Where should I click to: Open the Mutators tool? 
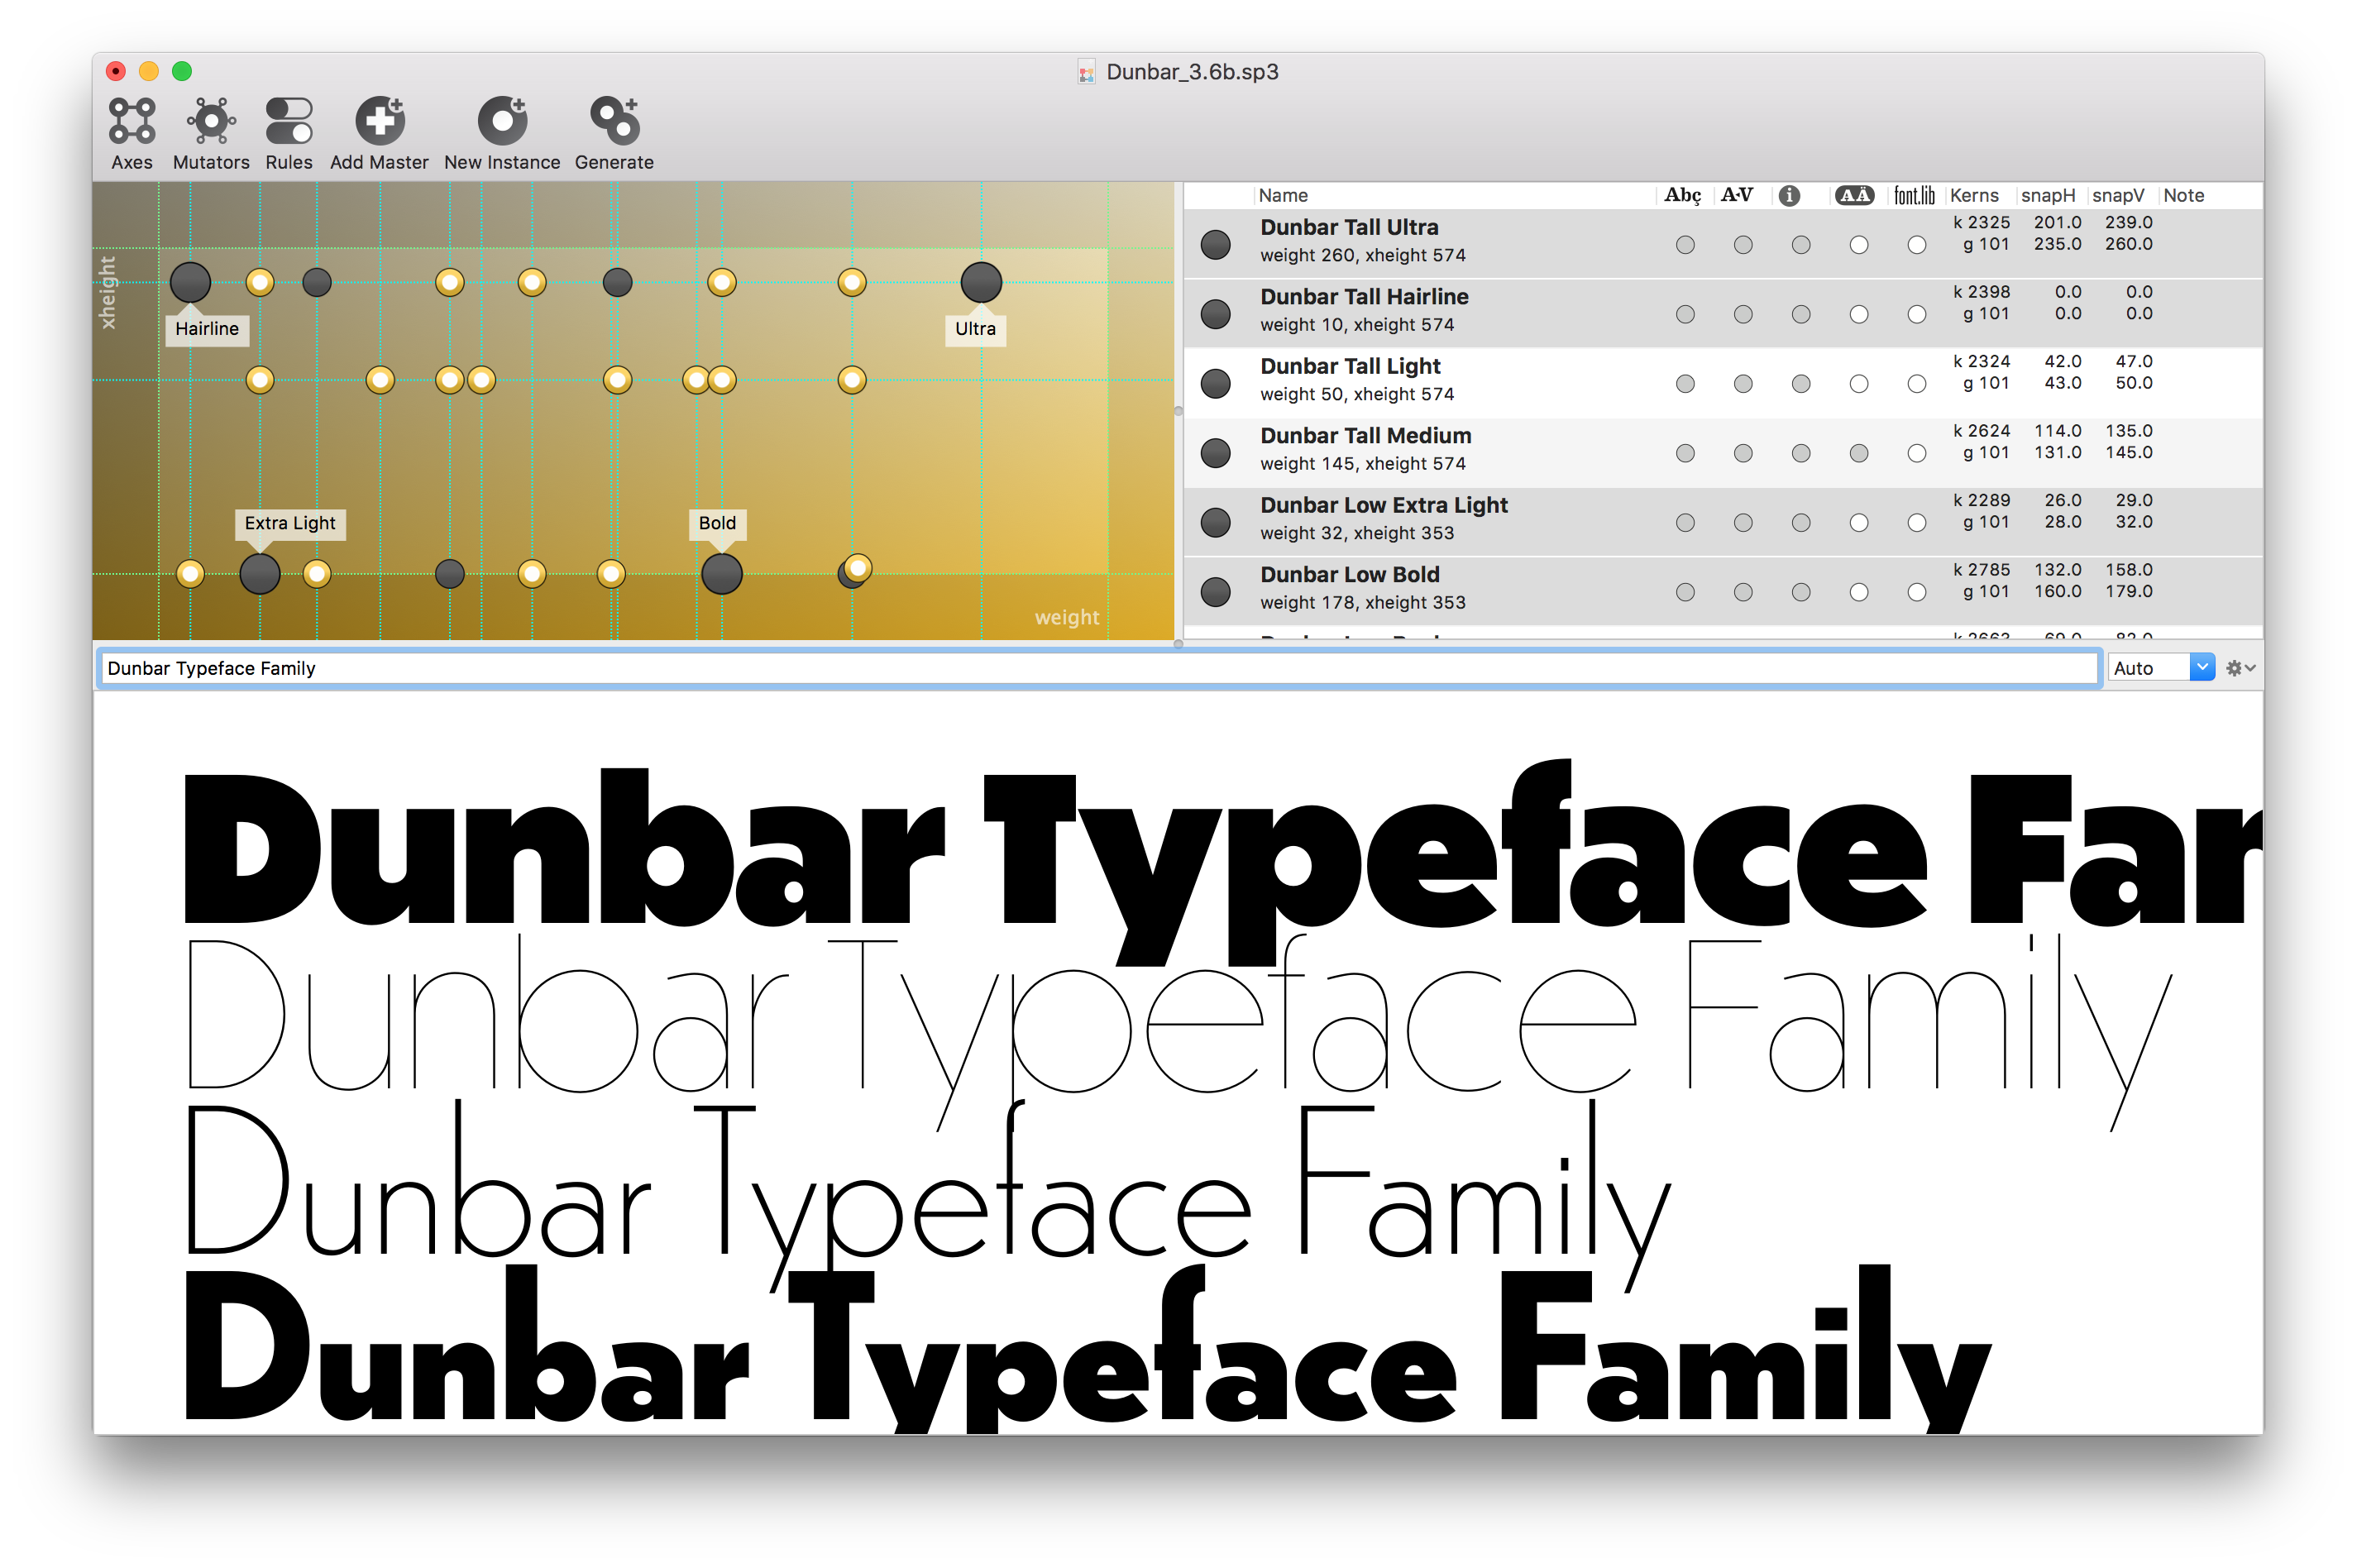(211, 134)
